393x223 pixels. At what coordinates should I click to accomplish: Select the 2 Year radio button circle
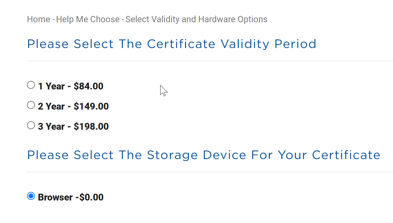click(x=31, y=105)
